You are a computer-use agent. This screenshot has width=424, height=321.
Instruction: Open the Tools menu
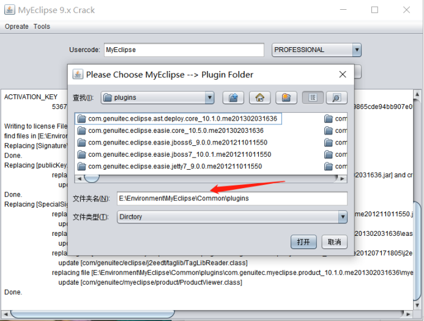(42, 26)
